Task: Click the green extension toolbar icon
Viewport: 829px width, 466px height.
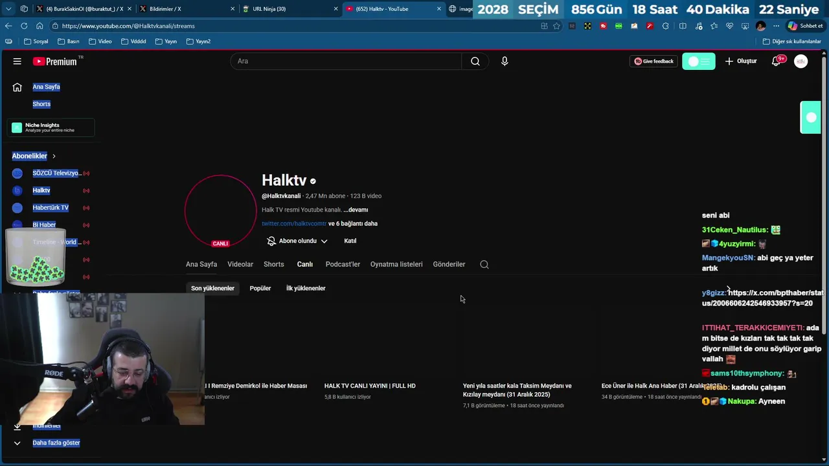Action: coord(619,26)
